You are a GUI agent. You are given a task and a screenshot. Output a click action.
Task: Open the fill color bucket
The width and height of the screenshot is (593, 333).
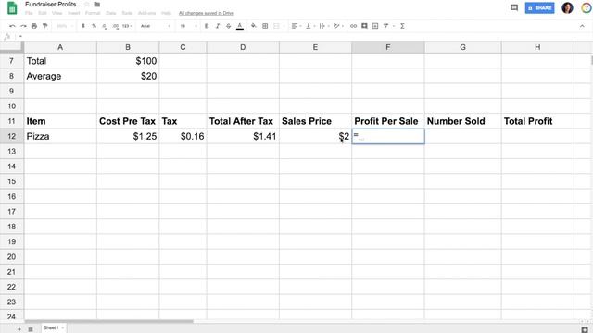253,26
